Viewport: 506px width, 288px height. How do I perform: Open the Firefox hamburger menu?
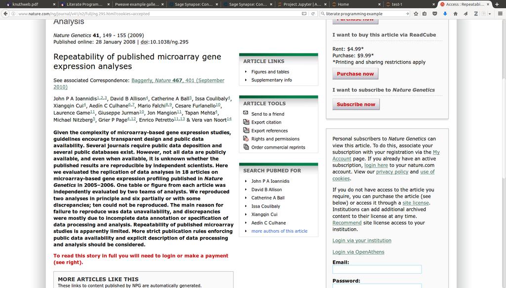click(500, 14)
